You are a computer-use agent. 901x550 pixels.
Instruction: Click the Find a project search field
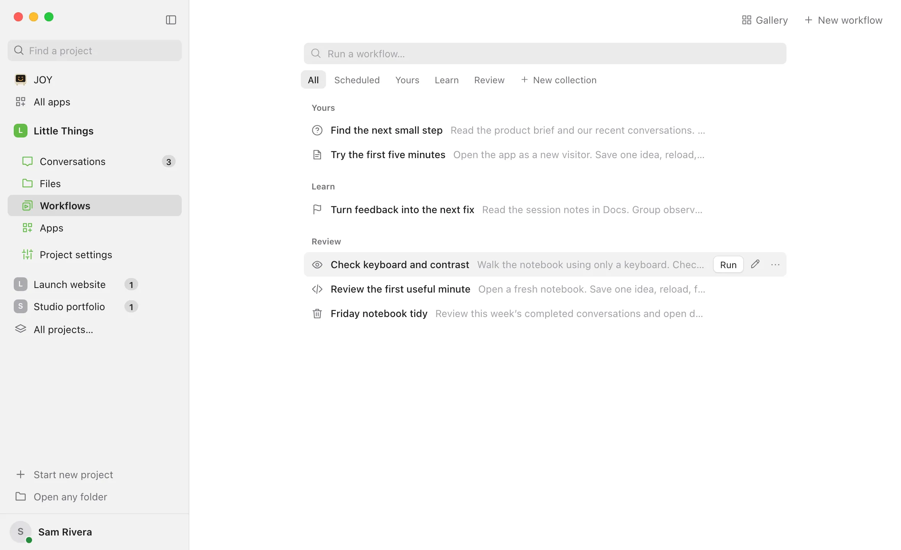94,50
